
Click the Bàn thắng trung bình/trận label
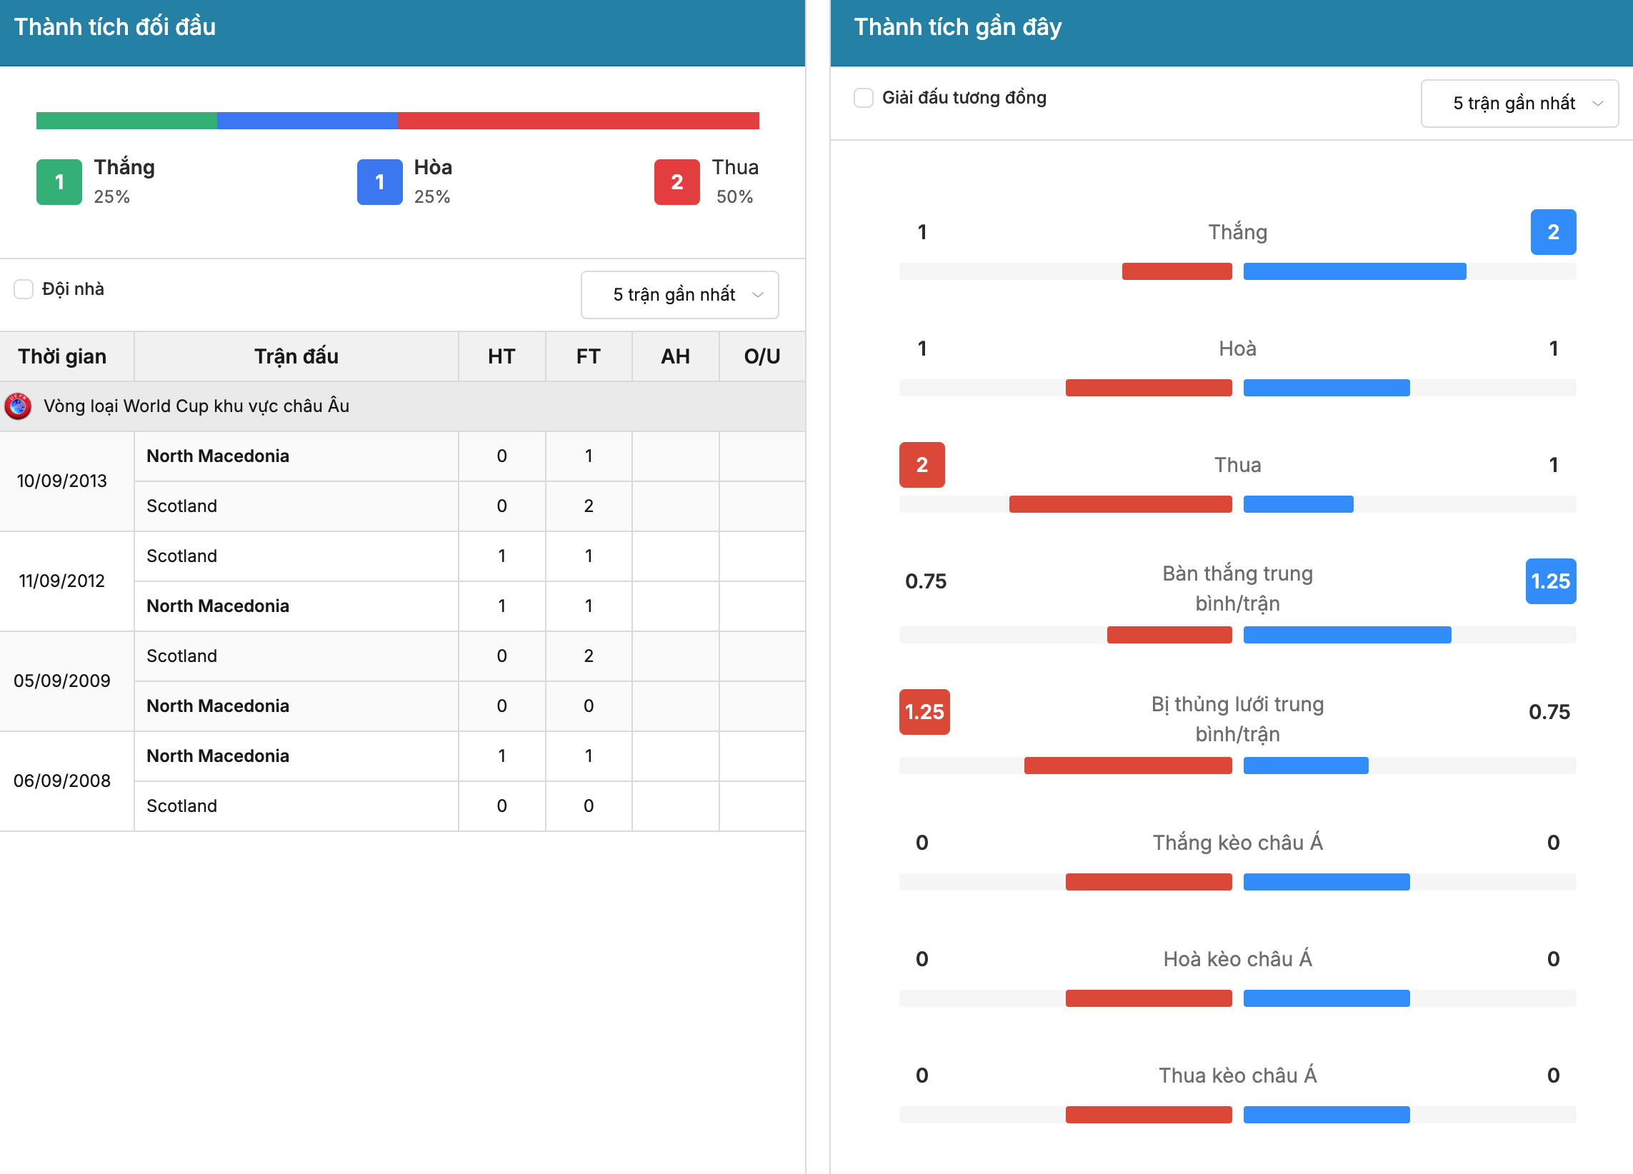pyautogui.click(x=1237, y=588)
